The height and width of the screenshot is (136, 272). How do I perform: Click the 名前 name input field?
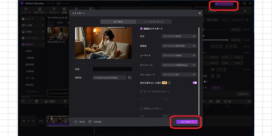tap(112, 69)
